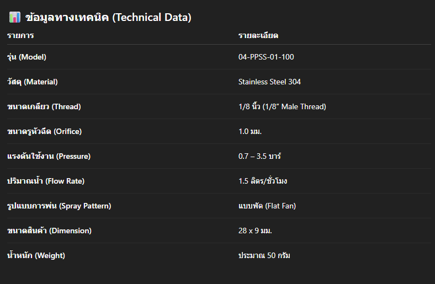The image size is (435, 284).
Task: Select the Spray Pattern row label
Action: coord(59,206)
